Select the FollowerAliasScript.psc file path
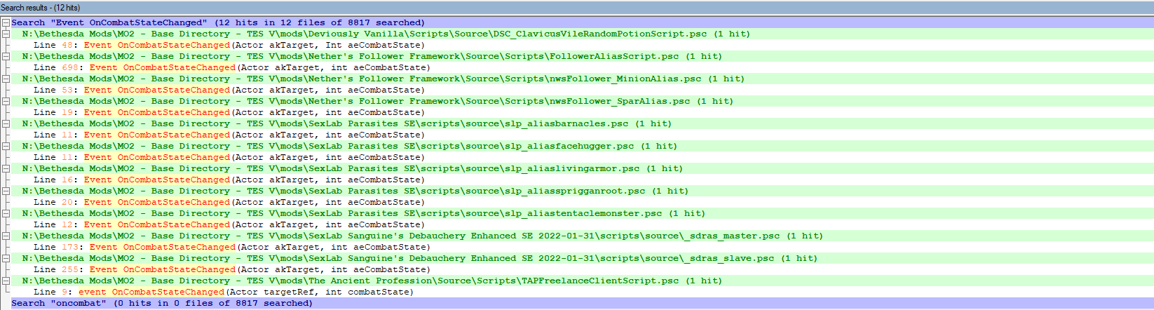Screen dimensions: 1154x310 372,56
